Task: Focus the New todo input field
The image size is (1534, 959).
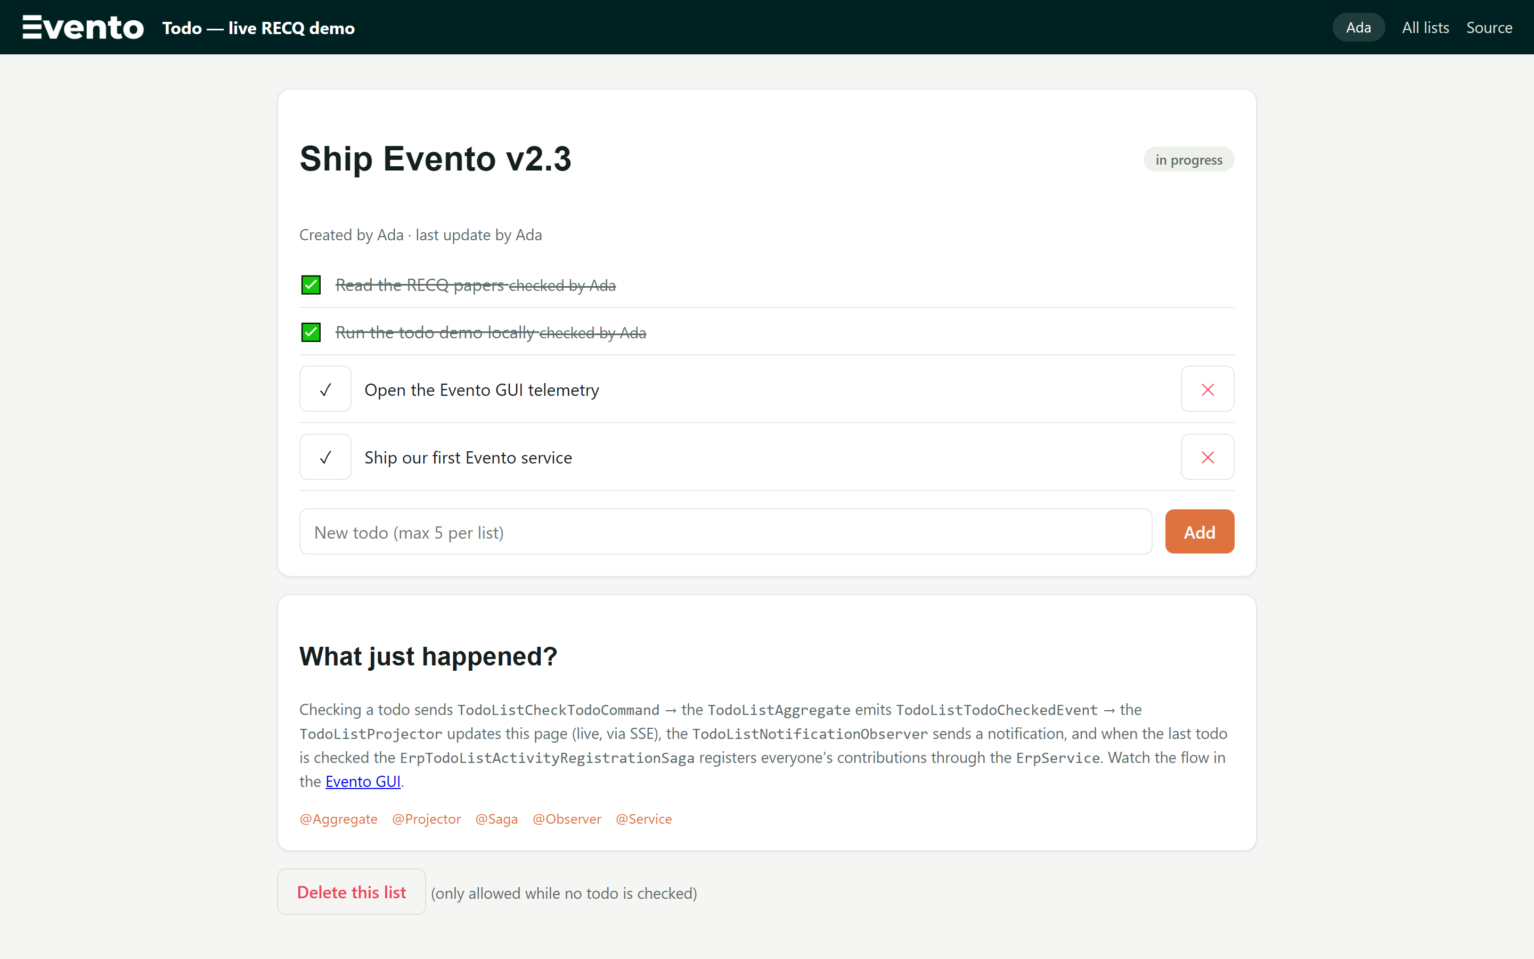Action: pos(725,532)
